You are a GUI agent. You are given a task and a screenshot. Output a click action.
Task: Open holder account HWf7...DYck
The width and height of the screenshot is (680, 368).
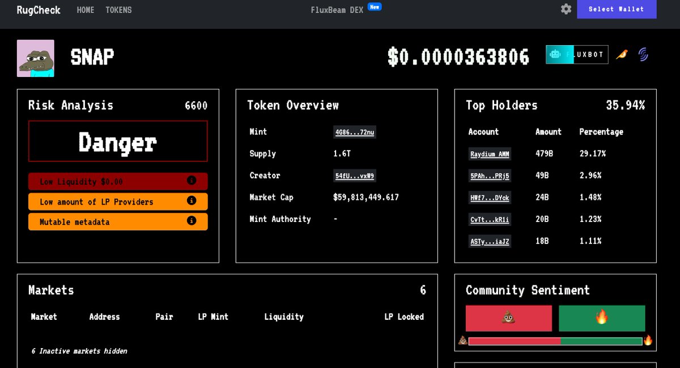pos(490,198)
